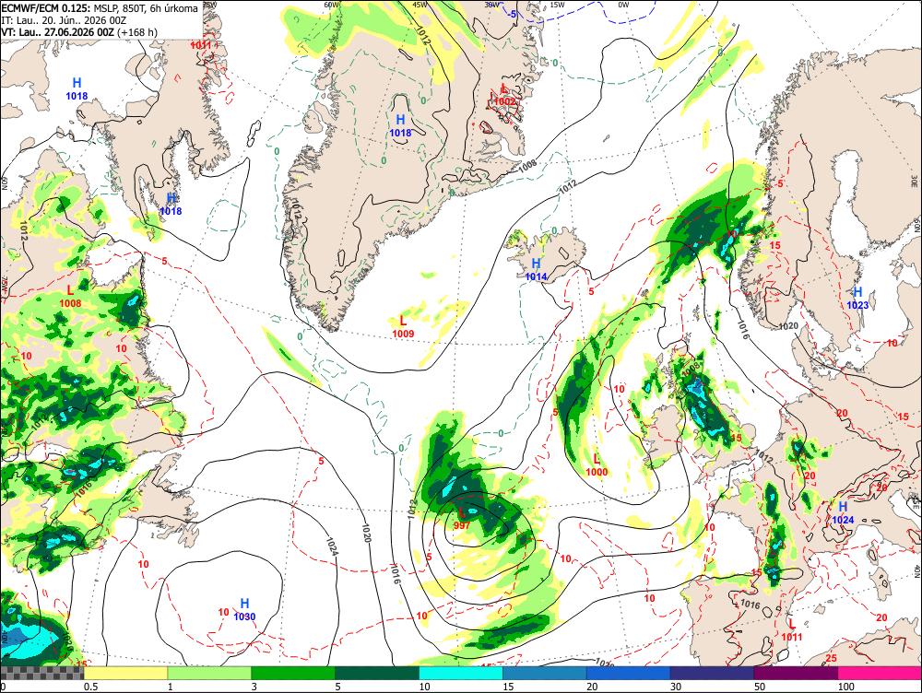Click the pink 100+ mm legend swatch
The width and height of the screenshot is (922, 693).
[x=880, y=673]
